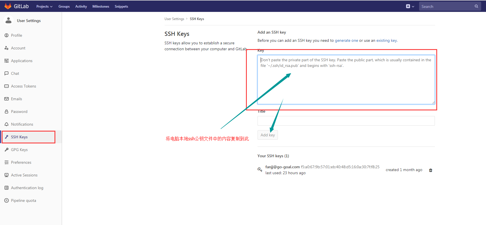
Task: Click the Authentication log list icon
Action: tap(6, 188)
